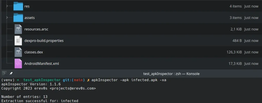The width and height of the screenshot is (262, 103).
Task: Click the res folder name label
Action: 27,6
